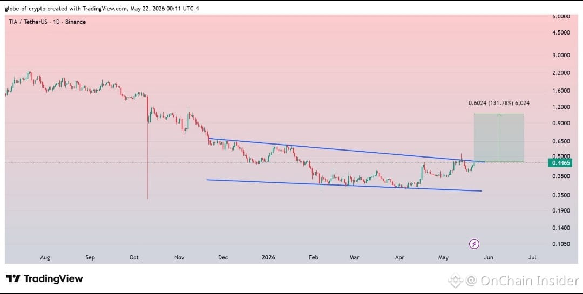Click the green price projection box

[499, 138]
